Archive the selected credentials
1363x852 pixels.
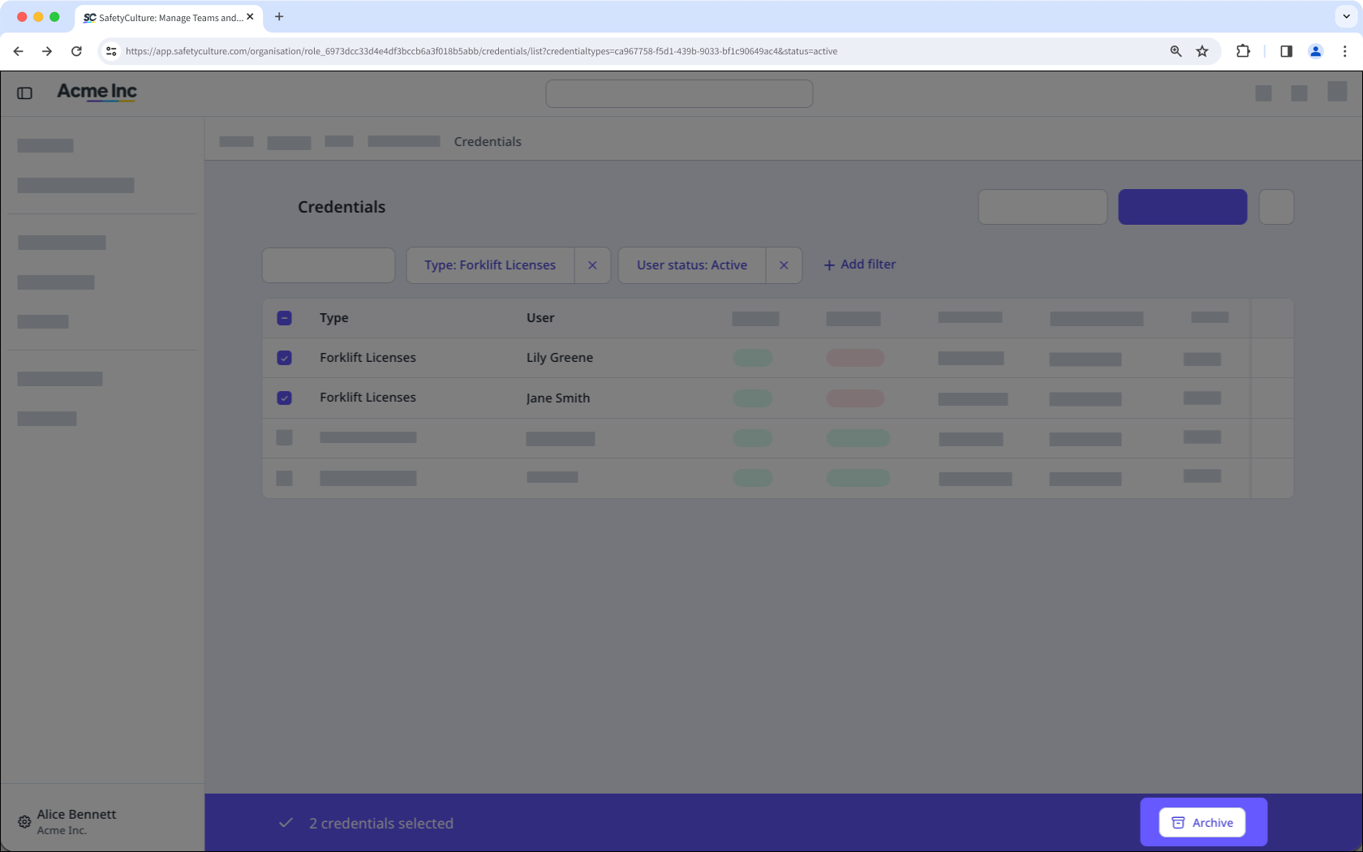tap(1202, 823)
